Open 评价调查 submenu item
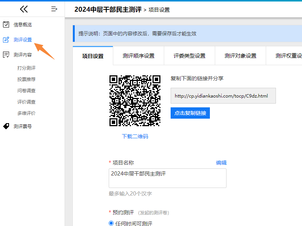Image resolution: width=302 pixels, height=226 pixels. 26,102
